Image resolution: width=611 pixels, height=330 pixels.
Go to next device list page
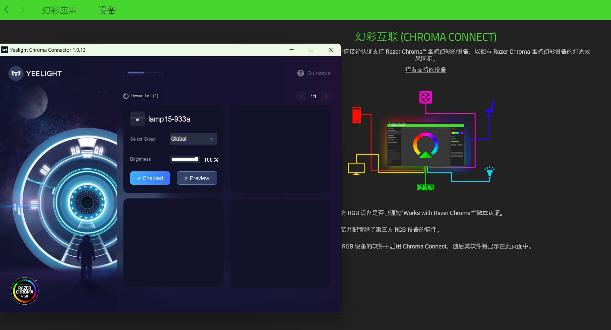326,96
